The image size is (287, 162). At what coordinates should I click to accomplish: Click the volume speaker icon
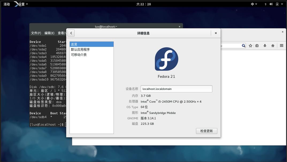271,4
